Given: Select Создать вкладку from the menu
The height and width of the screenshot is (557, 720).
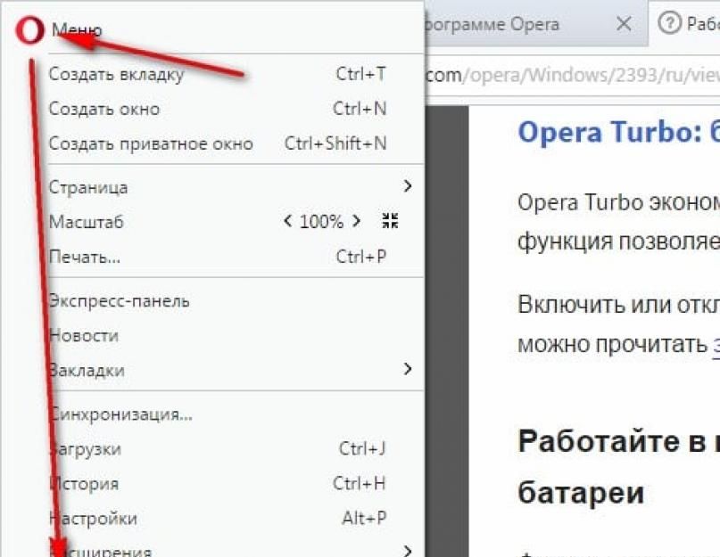Looking at the screenshot, I should coord(236,74).
